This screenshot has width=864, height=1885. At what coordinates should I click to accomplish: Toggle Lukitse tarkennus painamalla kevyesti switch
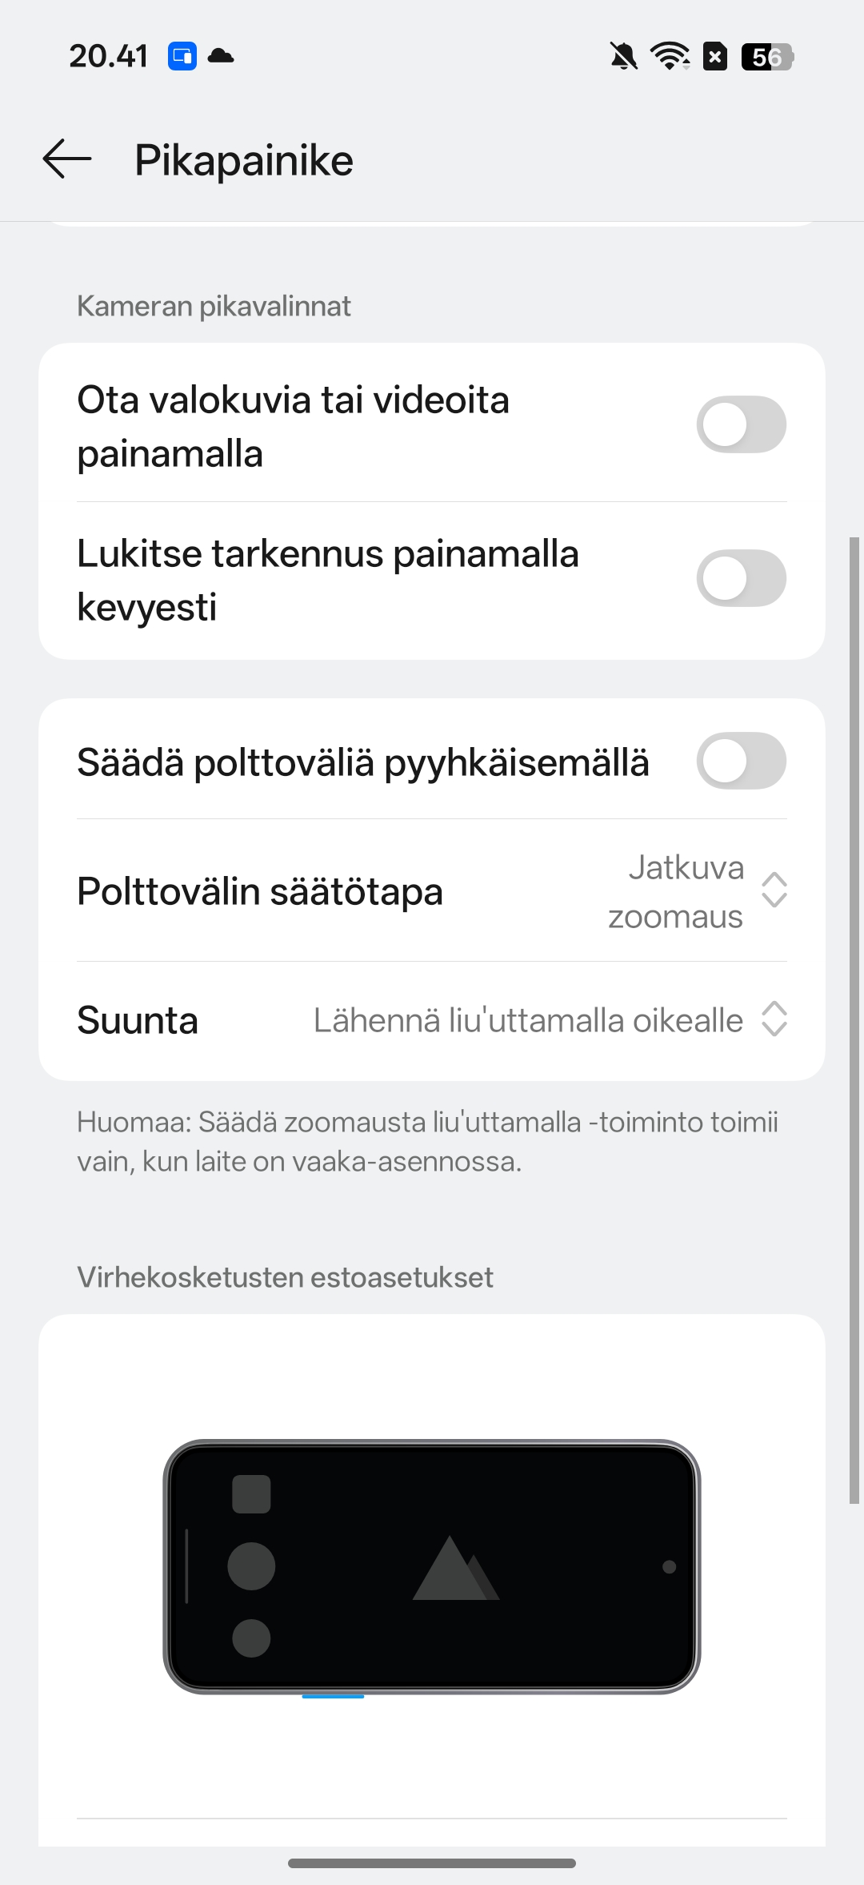[x=741, y=578]
